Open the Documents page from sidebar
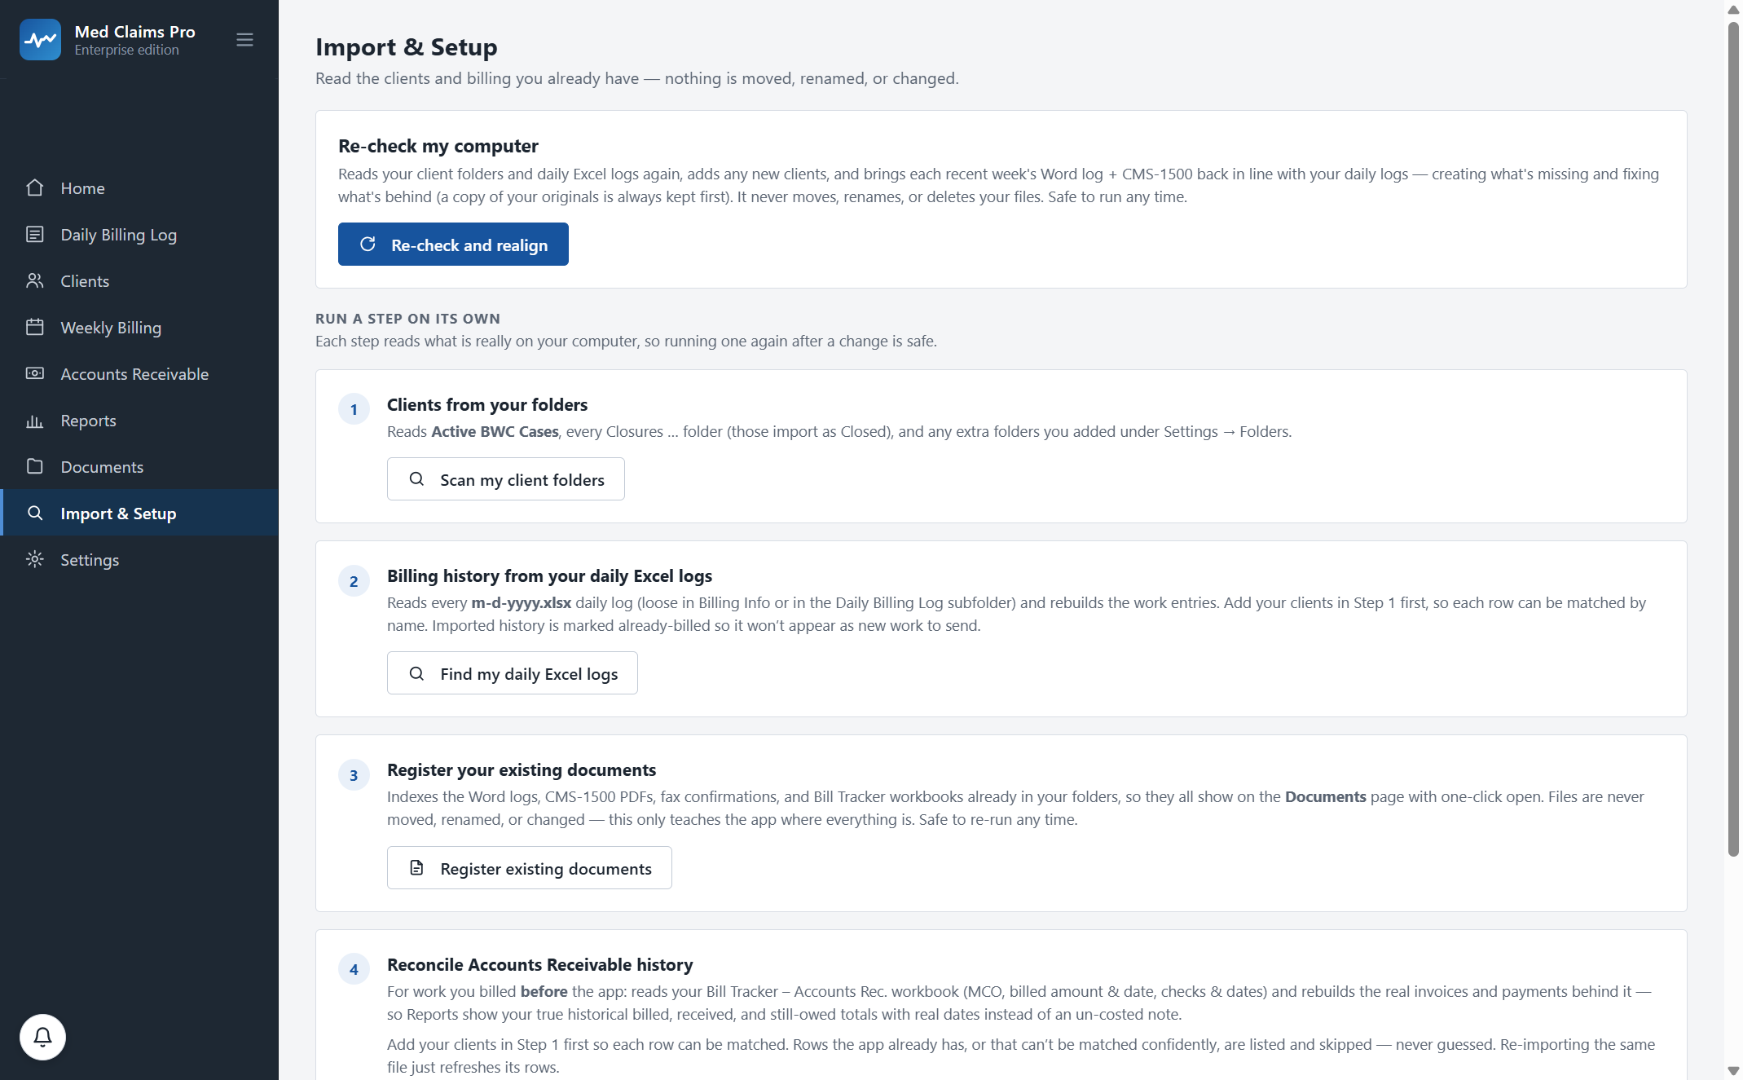Image resolution: width=1743 pixels, height=1080 pixels. (139, 467)
